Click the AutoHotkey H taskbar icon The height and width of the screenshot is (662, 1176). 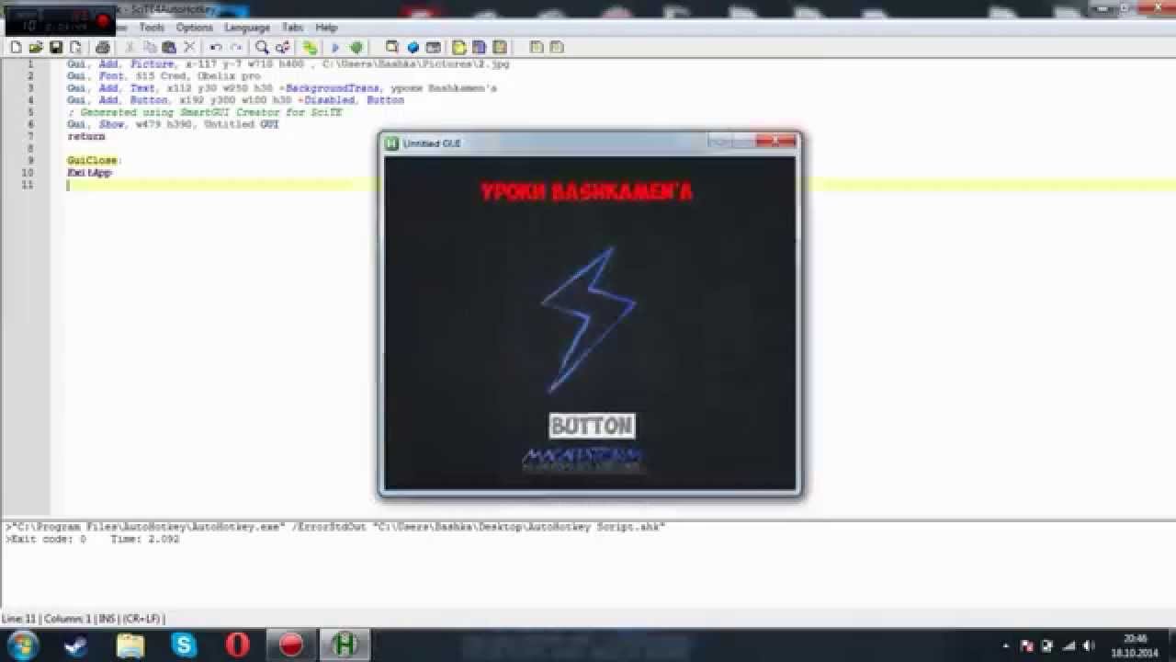345,645
